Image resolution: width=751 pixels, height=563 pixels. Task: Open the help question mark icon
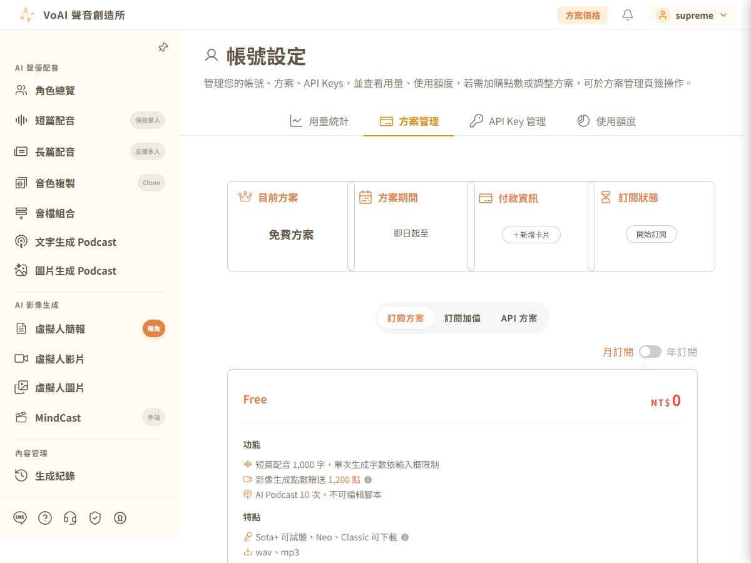(x=45, y=517)
